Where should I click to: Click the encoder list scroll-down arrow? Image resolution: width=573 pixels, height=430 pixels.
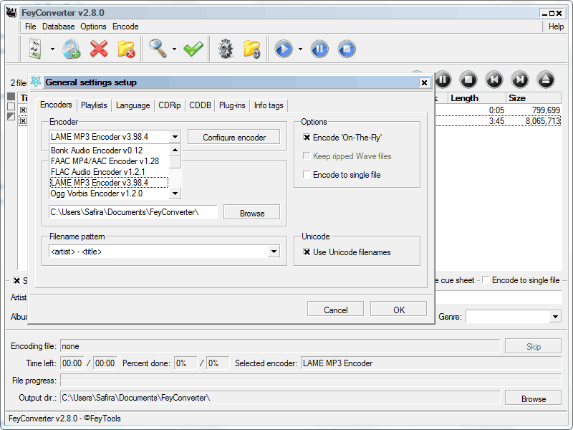point(175,193)
